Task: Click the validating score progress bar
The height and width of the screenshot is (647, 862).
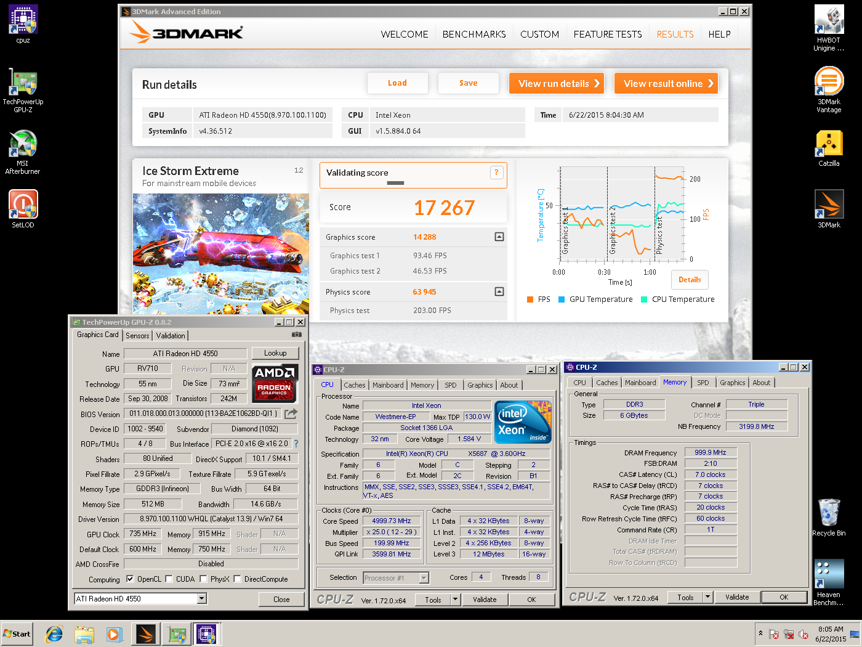Action: click(x=395, y=183)
